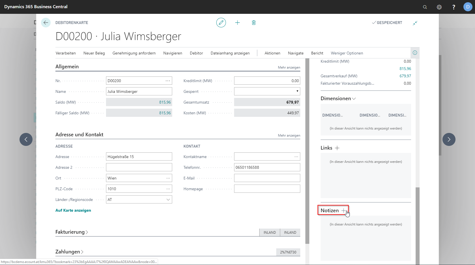The height and width of the screenshot is (265, 475).
Task: Click the empty Adresse 2 field
Action: click(139, 167)
